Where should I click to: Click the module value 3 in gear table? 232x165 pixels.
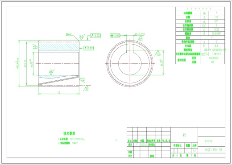216,13
